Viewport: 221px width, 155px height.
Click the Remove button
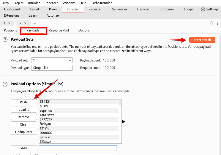click(x=24, y=117)
